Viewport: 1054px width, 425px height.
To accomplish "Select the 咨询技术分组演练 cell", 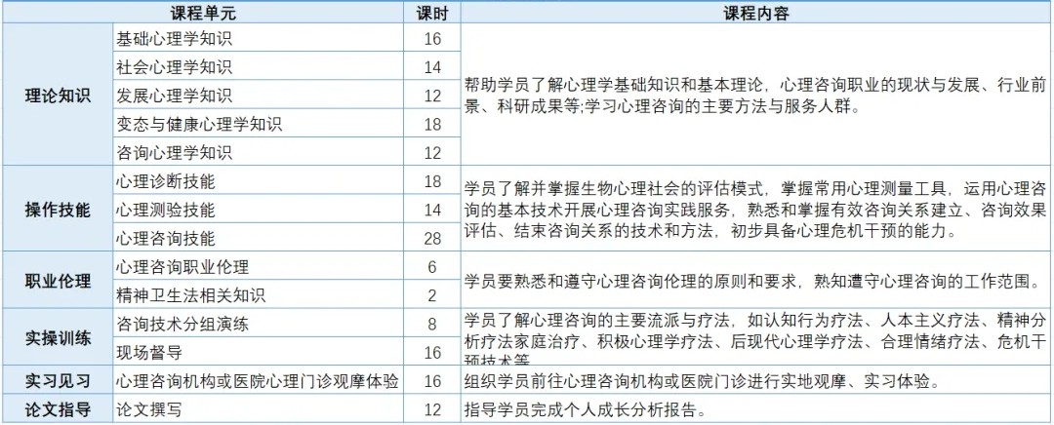I will pyautogui.click(x=182, y=324).
